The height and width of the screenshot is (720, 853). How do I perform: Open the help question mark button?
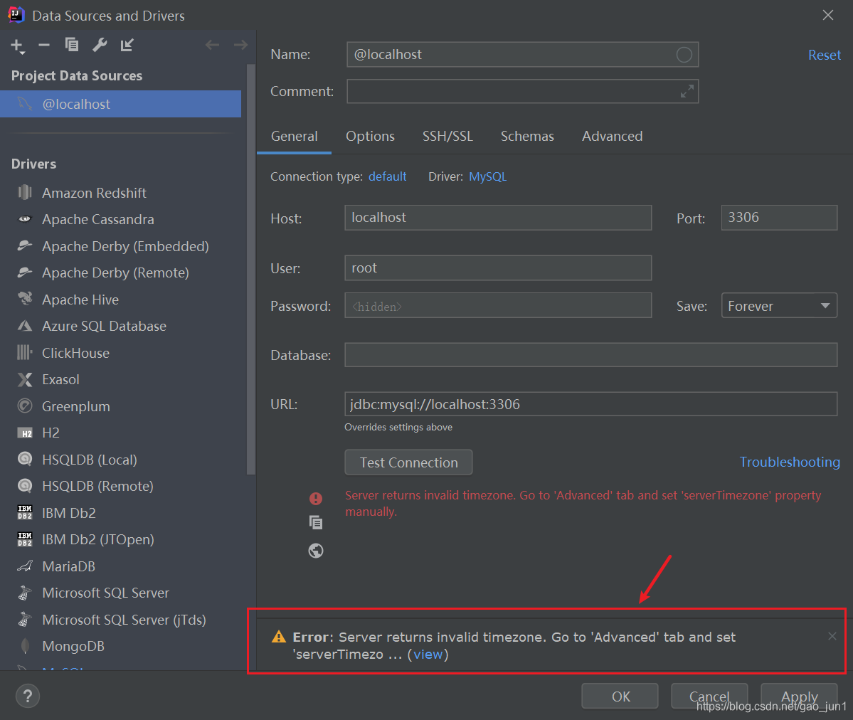(28, 696)
